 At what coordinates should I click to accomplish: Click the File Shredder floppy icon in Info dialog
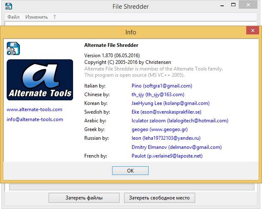[13, 49]
